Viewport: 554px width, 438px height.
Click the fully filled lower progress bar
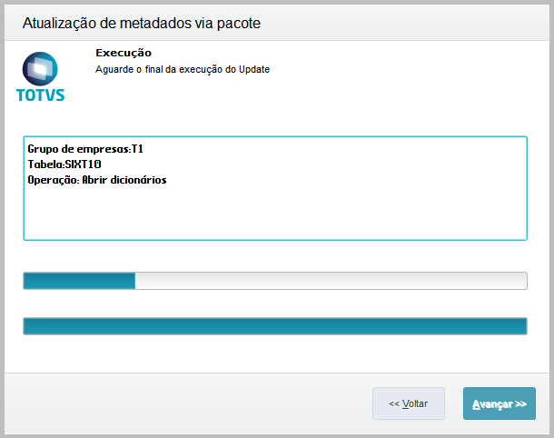point(274,326)
